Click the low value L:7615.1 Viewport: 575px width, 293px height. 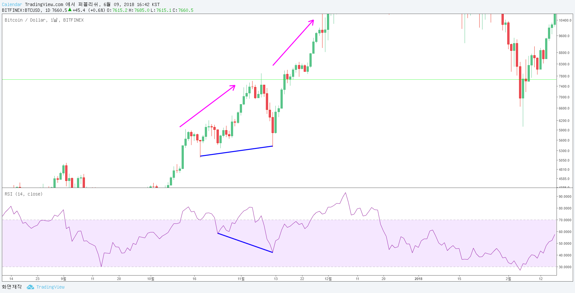[161, 10]
